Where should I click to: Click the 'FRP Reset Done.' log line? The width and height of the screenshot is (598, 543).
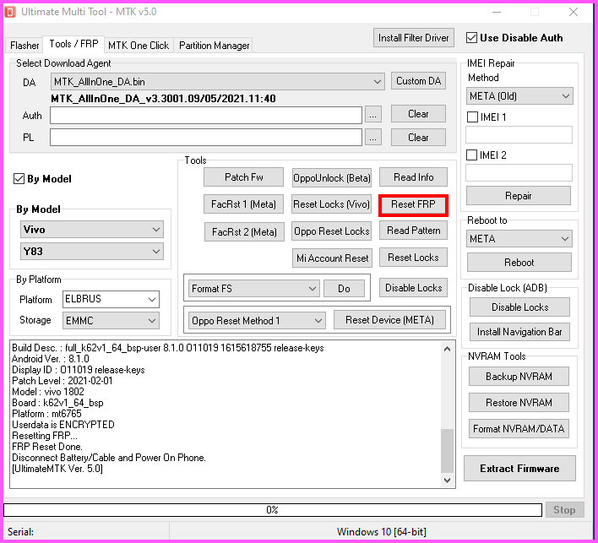[47, 447]
